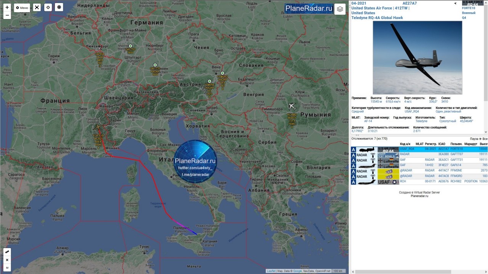The image size is (488, 274).
Task: Select the RCH982 airplane icon over Romania
Action: point(292,106)
